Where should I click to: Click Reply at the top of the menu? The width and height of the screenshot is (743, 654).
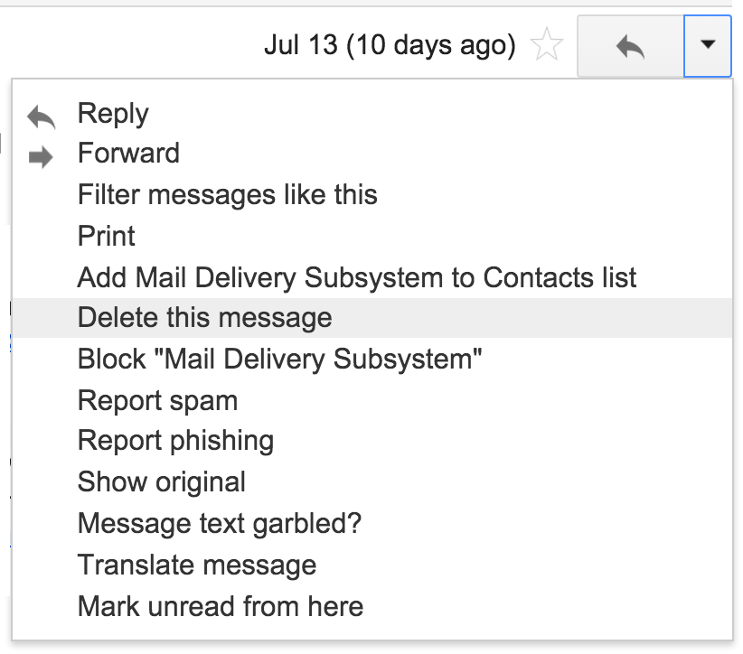(112, 112)
